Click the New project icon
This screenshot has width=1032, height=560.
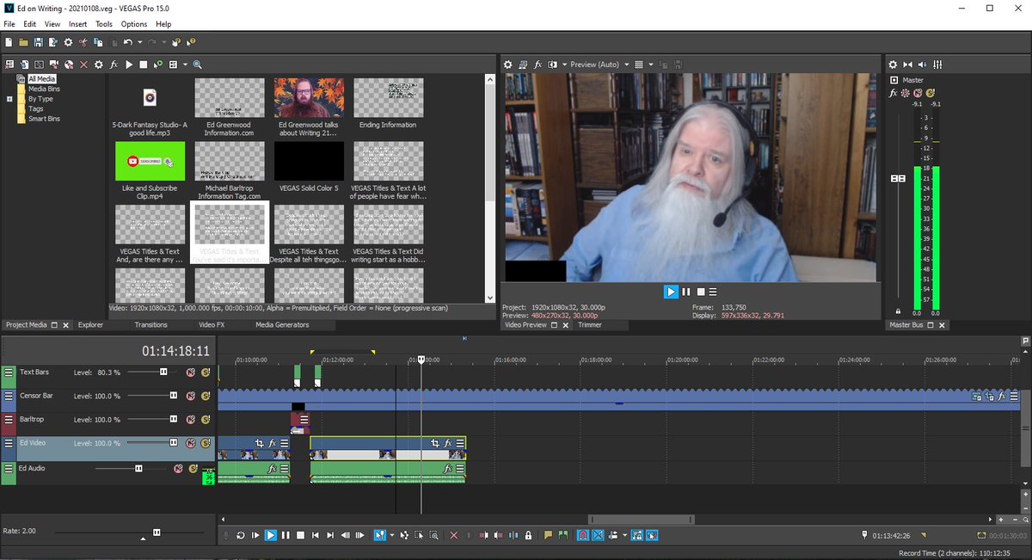point(9,42)
